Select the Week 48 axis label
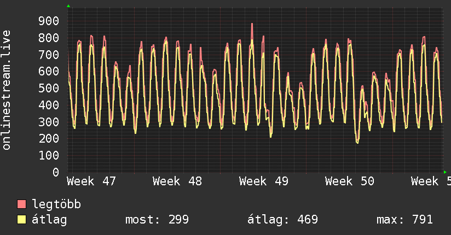The height and width of the screenshot is (235, 451). click(177, 181)
